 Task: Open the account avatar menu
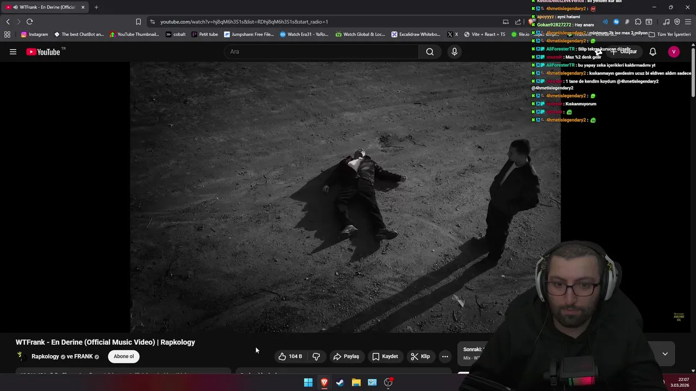(x=674, y=52)
